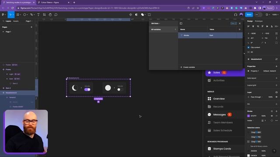Viewport: 280px width, 157px height.
Task: Open Pass through blend mode dropdown
Action: point(257,97)
